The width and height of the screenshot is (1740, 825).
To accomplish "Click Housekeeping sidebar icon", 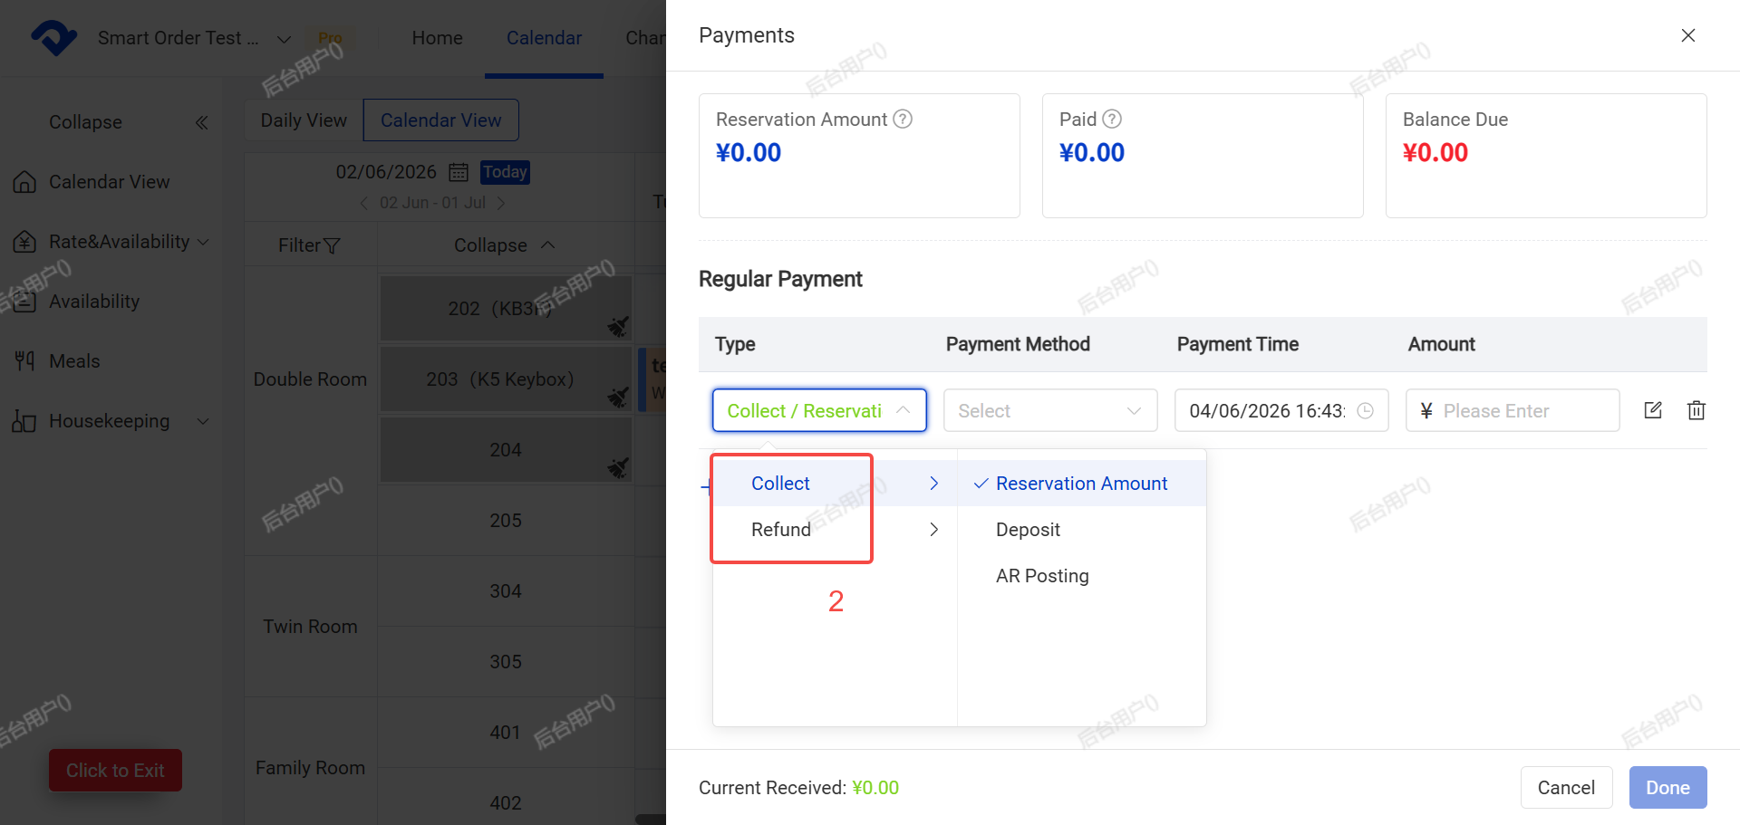I will pyautogui.click(x=24, y=421).
